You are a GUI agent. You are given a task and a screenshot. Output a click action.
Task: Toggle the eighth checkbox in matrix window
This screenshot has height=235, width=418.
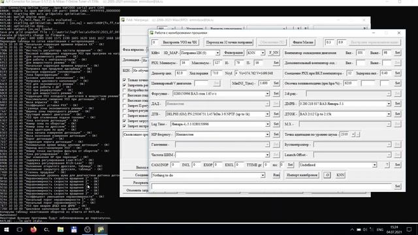click(125, 116)
